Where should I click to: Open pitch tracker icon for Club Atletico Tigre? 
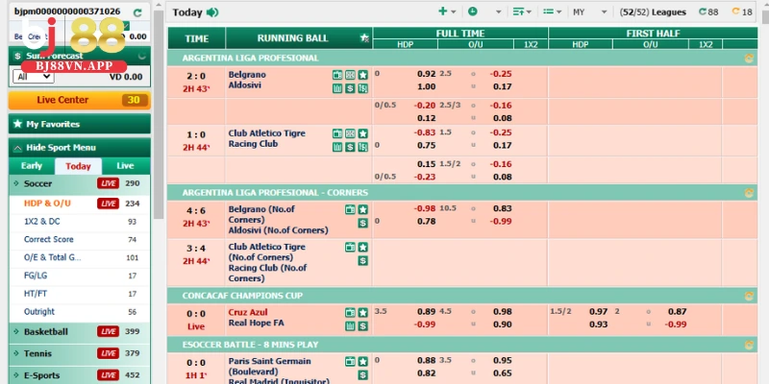click(x=350, y=133)
